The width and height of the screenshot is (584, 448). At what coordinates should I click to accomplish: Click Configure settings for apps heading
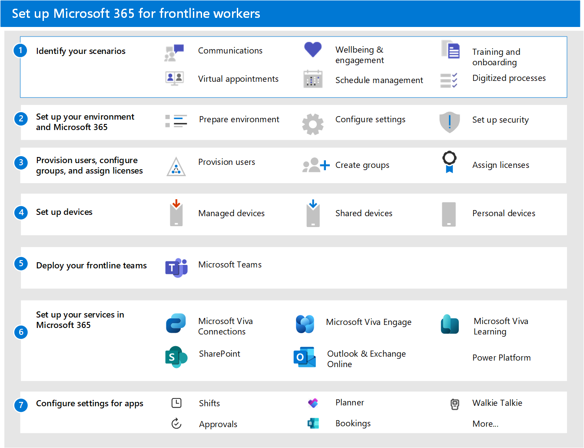(90, 403)
